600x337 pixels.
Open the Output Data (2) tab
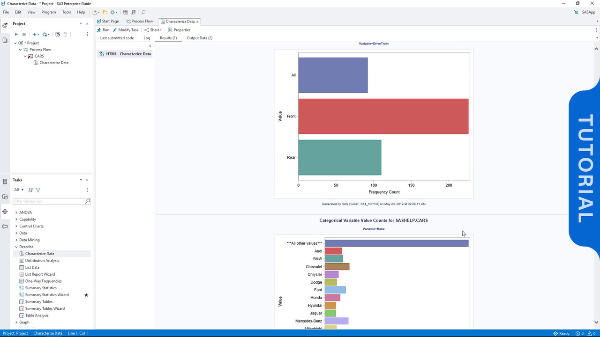tap(200, 38)
